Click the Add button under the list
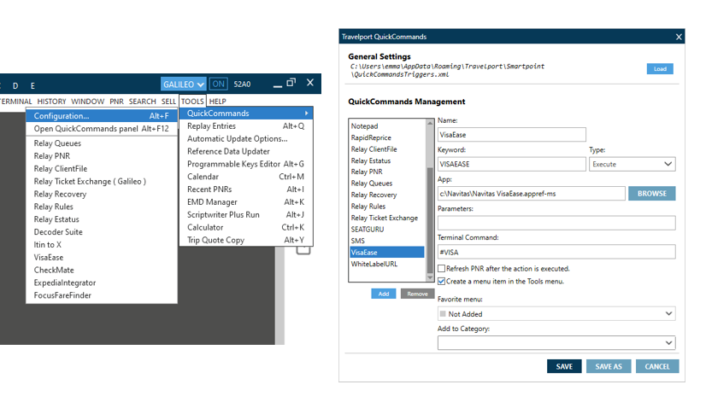Image resolution: width=706 pixels, height=402 pixels. [x=384, y=294]
